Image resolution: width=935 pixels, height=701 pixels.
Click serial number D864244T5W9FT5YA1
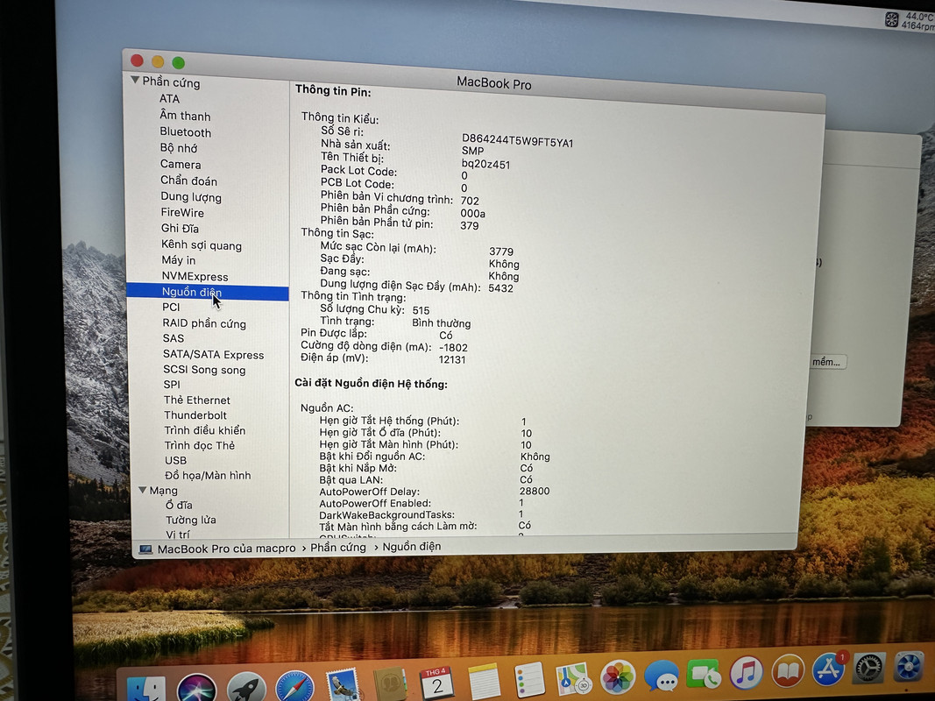click(x=517, y=141)
